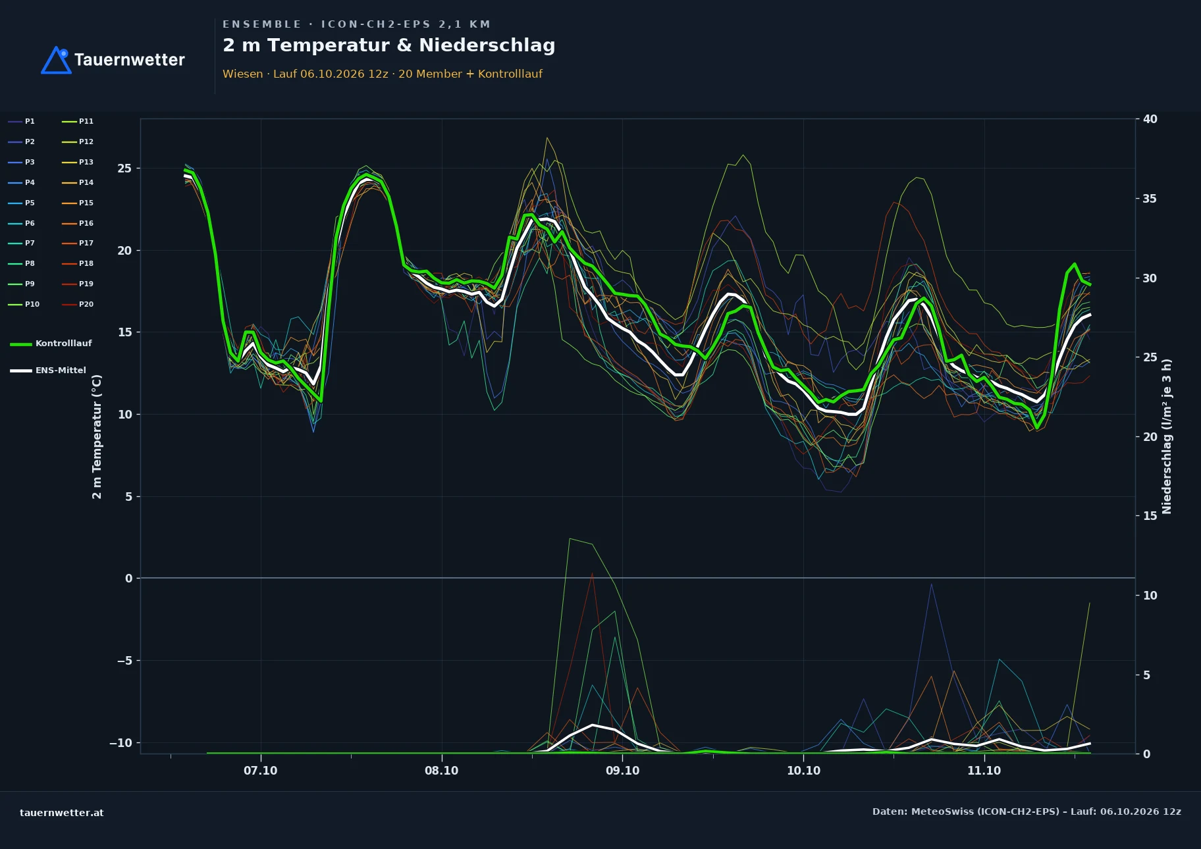The height and width of the screenshot is (849, 1201).
Task: Open the tauernwetter.at footer link
Action: [62, 813]
